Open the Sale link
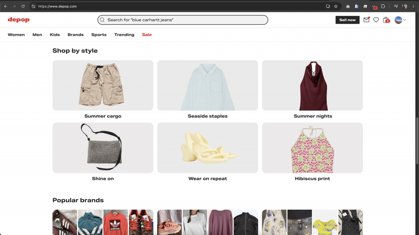The image size is (419, 235). pos(147,35)
